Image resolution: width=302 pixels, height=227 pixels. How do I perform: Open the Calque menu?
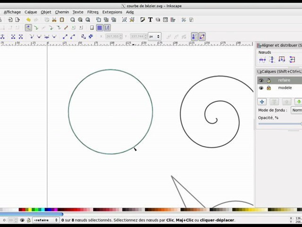(31, 12)
